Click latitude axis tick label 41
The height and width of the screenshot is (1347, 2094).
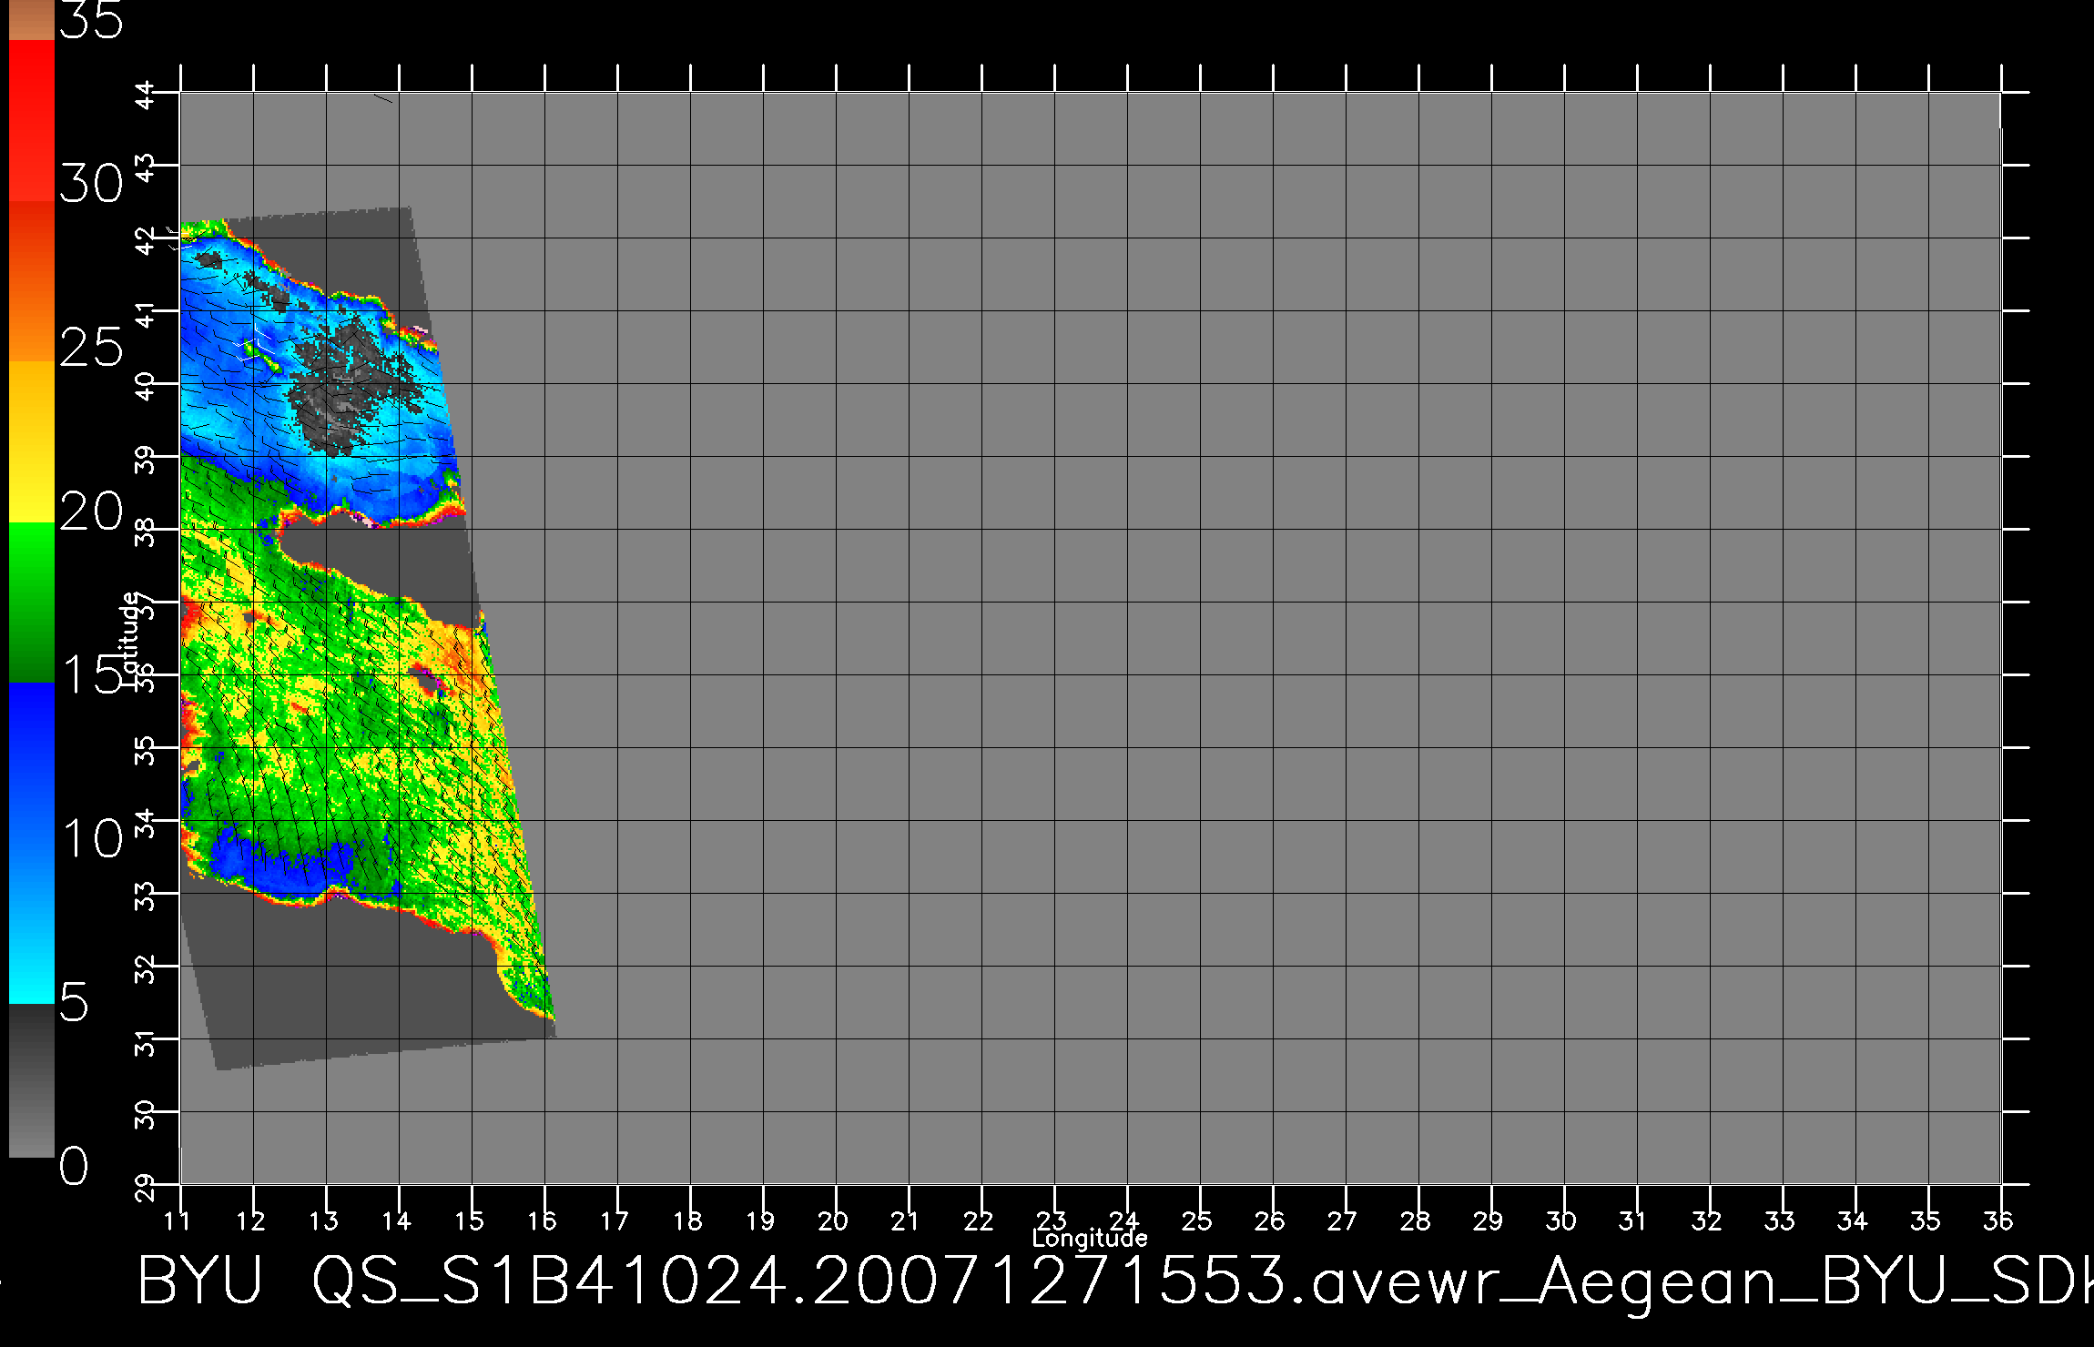tap(146, 314)
